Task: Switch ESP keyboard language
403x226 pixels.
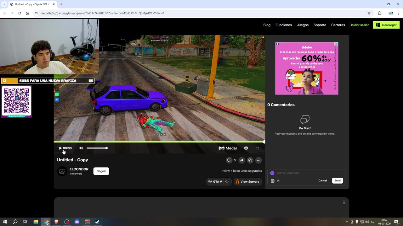Action: pos(373,222)
